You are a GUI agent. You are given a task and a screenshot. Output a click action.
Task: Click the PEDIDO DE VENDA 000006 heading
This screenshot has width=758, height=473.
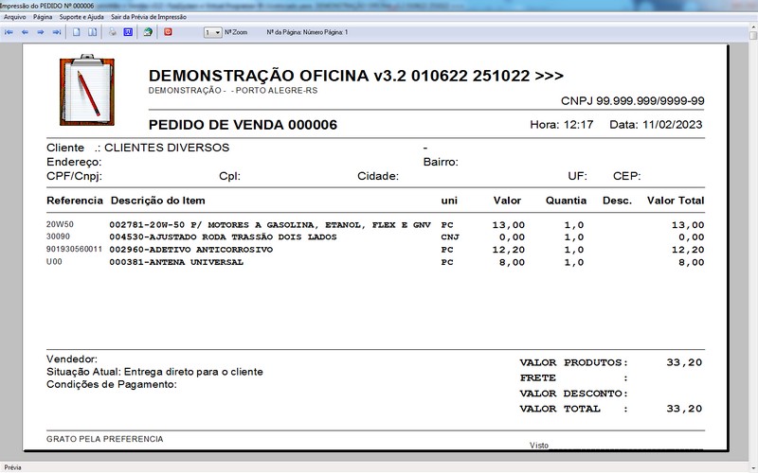243,125
